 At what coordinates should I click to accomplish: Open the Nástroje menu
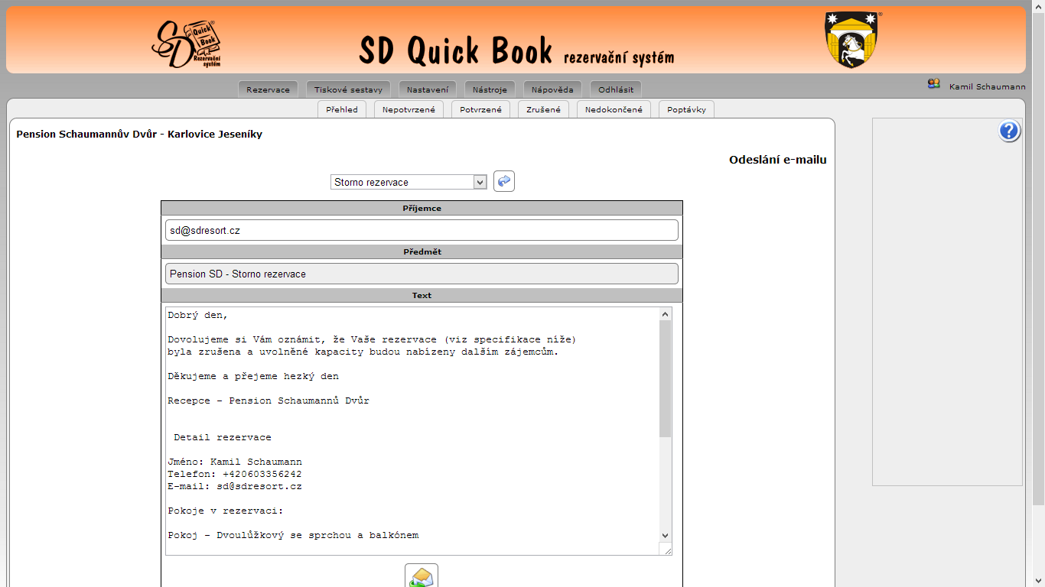[x=490, y=89]
